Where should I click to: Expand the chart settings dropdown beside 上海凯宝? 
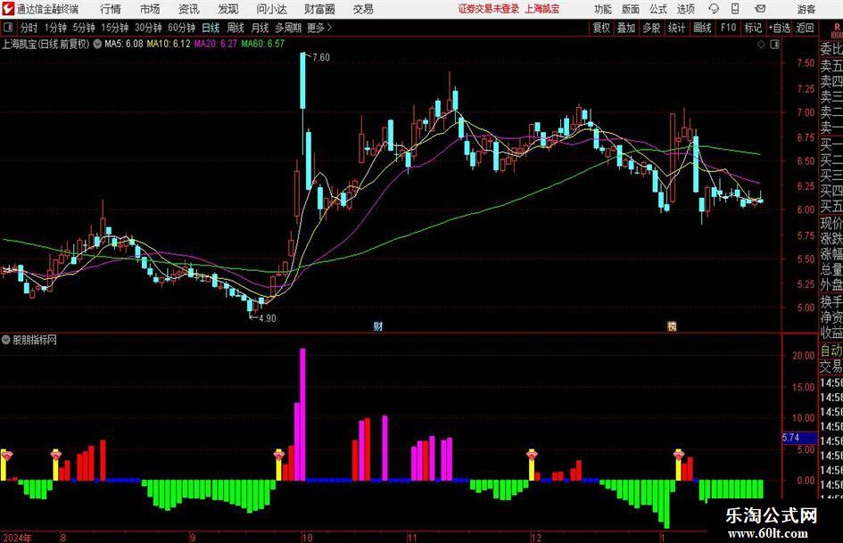point(97,44)
